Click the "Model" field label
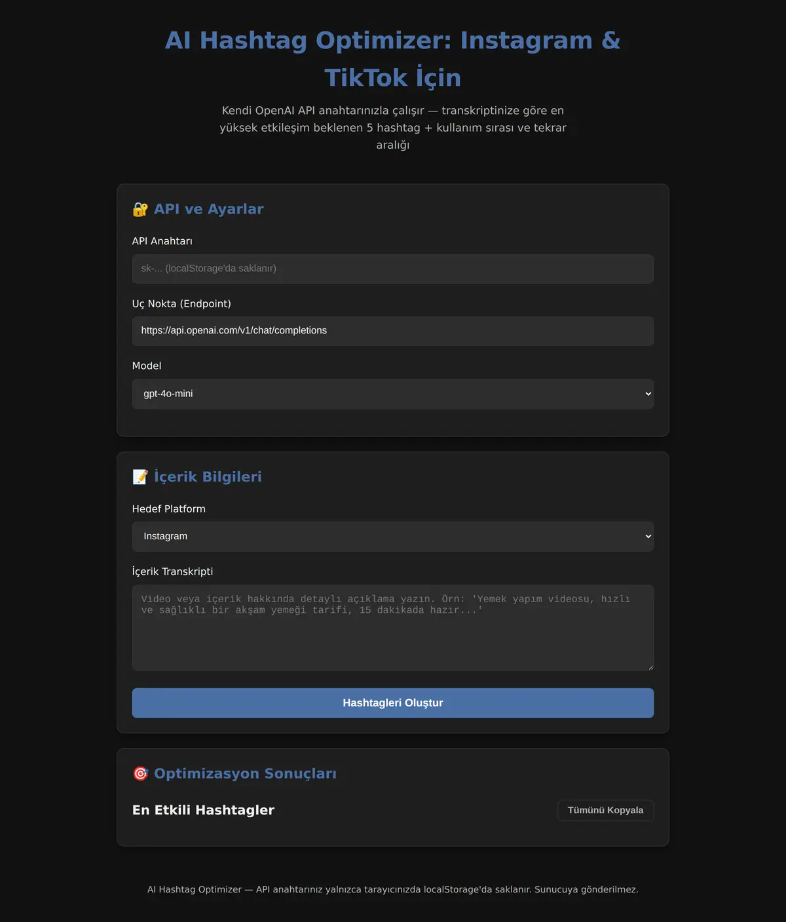The width and height of the screenshot is (786, 922). (147, 366)
